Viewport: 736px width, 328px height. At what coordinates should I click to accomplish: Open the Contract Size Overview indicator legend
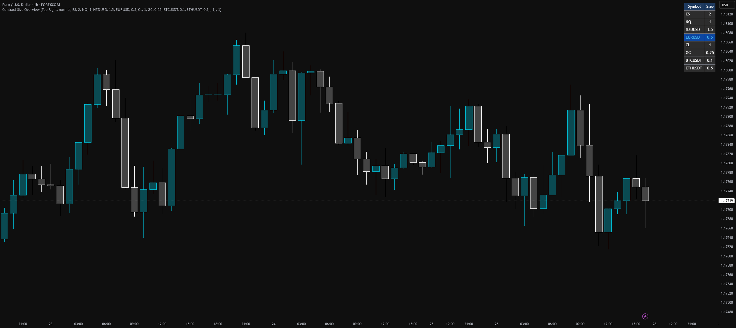tap(111, 10)
